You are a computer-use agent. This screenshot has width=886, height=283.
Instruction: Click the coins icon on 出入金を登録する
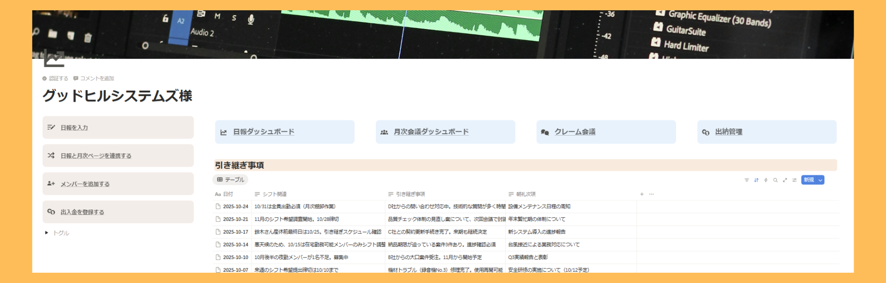[x=51, y=212]
